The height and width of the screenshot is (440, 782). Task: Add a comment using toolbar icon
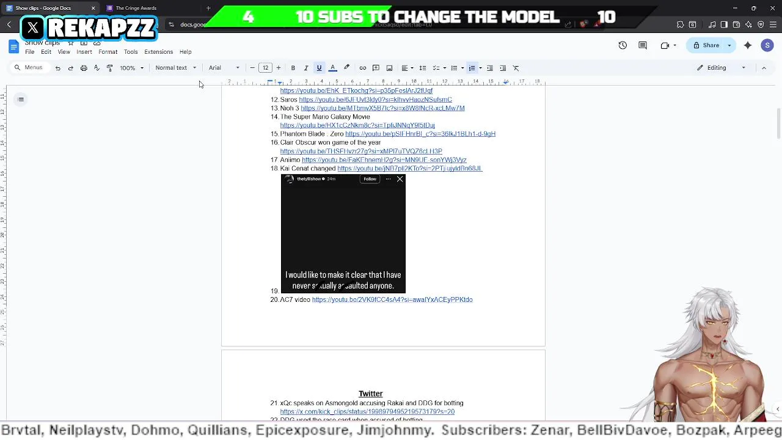point(376,68)
